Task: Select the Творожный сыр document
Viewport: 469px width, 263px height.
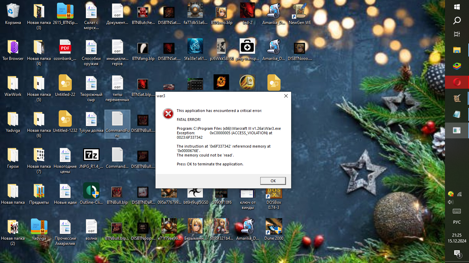Action: pyautogui.click(x=91, y=89)
